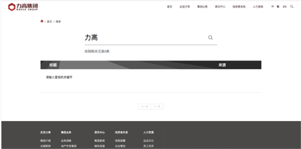This screenshot has height=149, width=301.
Task: Click the Redco Group logo
Action: 23,7
